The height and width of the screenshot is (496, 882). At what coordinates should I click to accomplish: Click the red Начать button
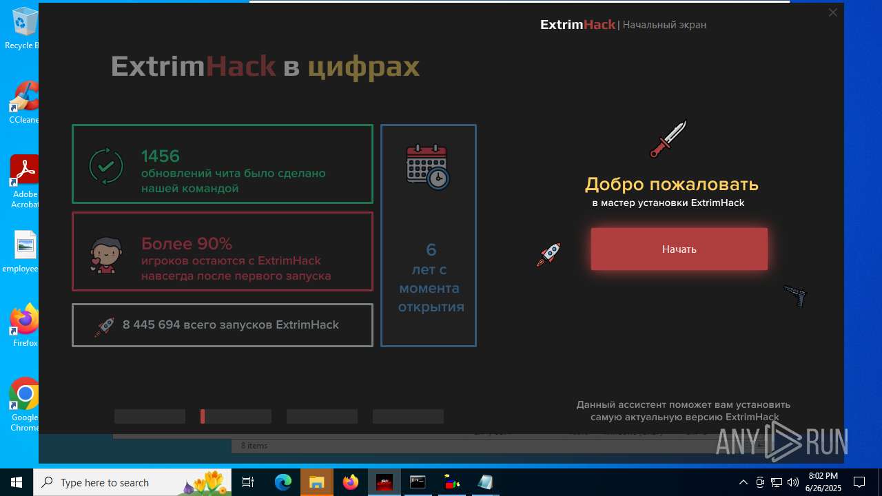[x=679, y=249]
